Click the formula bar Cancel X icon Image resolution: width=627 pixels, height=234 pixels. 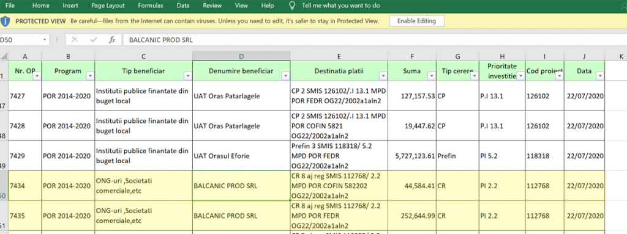(74, 40)
